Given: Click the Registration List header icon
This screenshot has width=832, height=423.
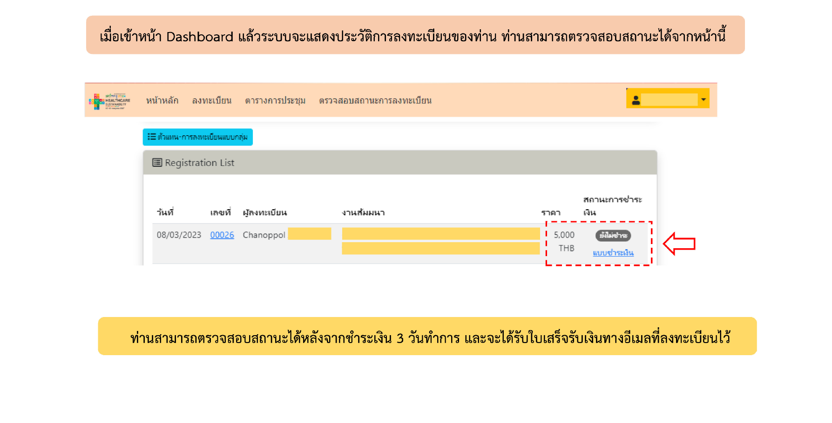Looking at the screenshot, I should 157,163.
